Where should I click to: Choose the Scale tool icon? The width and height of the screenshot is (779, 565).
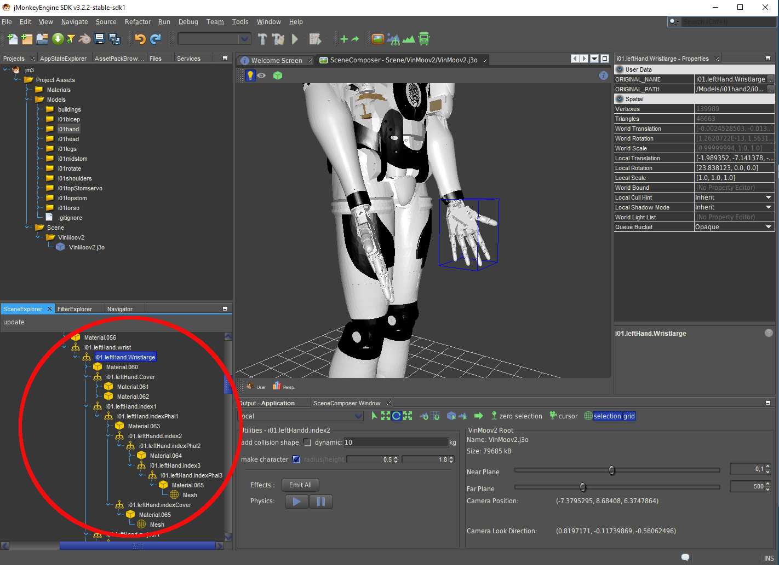click(x=408, y=416)
